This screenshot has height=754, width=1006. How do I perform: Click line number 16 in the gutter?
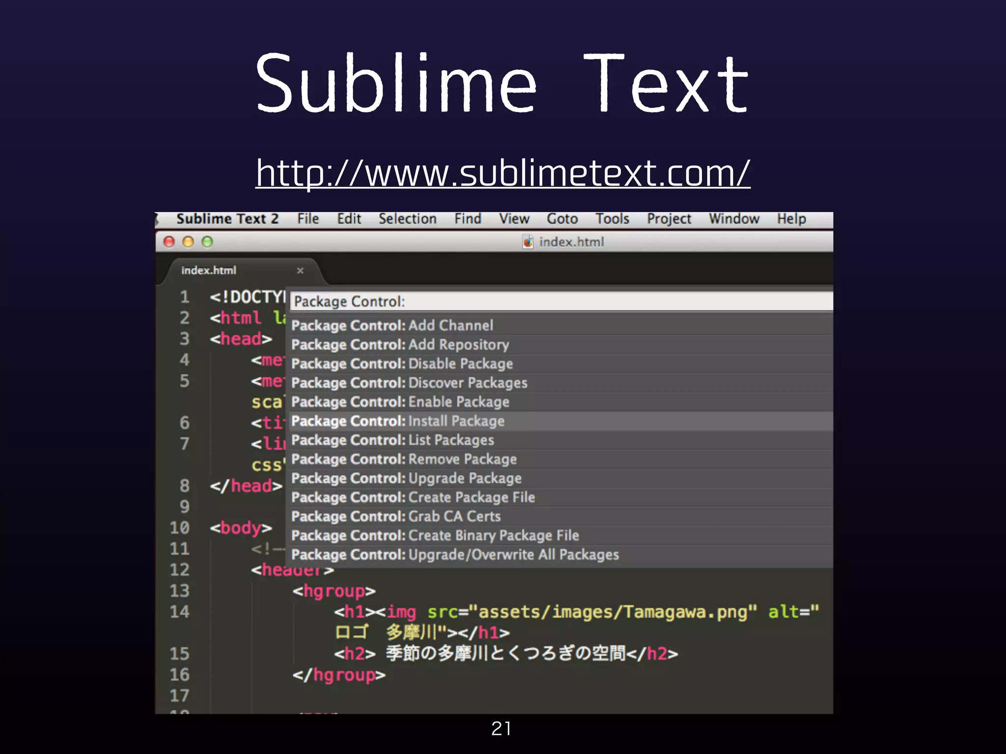click(x=179, y=675)
